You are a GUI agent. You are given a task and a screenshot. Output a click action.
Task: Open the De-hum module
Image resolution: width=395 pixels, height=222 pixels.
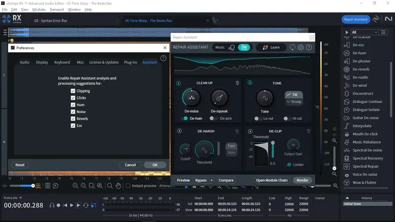click(359, 53)
